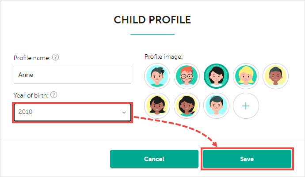Pick the blonde-haired girl avatar
The width and height of the screenshot is (305, 177).
point(246,76)
